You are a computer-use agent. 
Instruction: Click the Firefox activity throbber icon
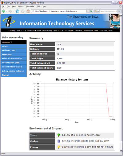(x=120, y=6)
